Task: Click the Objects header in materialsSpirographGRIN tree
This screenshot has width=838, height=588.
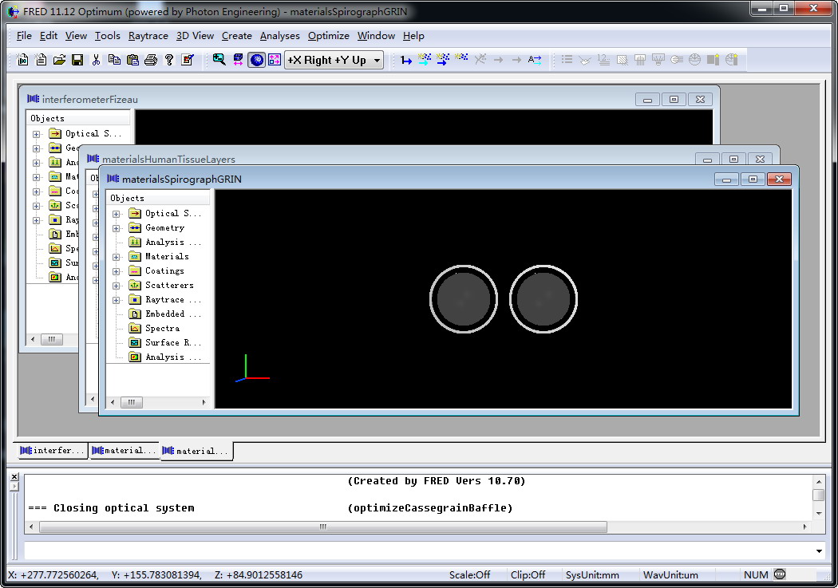Action: point(158,198)
